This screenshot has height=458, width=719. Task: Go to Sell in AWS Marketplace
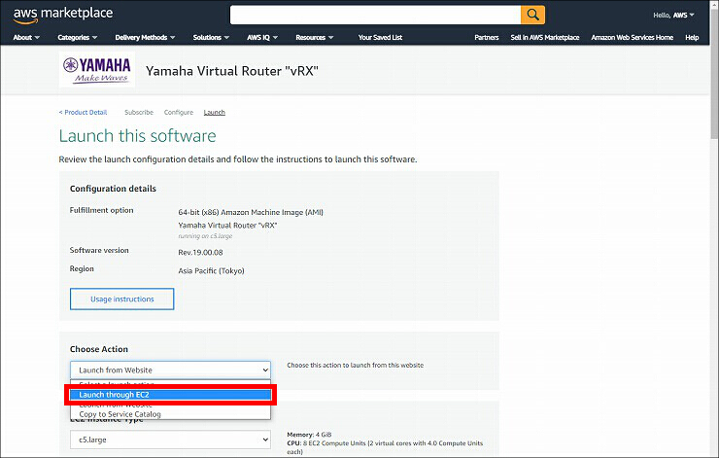545,38
